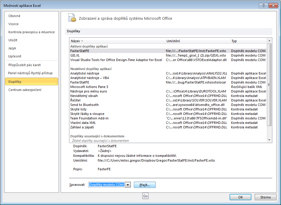Click the add-ins gear document icon
Image resolution: width=281 pixels, height=205 pixels.
(x=72, y=18)
